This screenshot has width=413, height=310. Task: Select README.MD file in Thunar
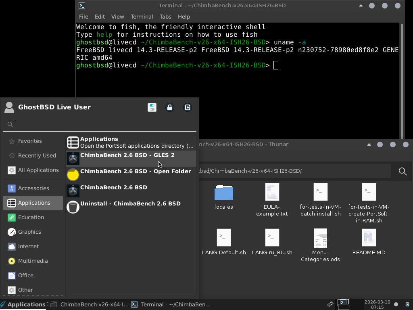[369, 242]
